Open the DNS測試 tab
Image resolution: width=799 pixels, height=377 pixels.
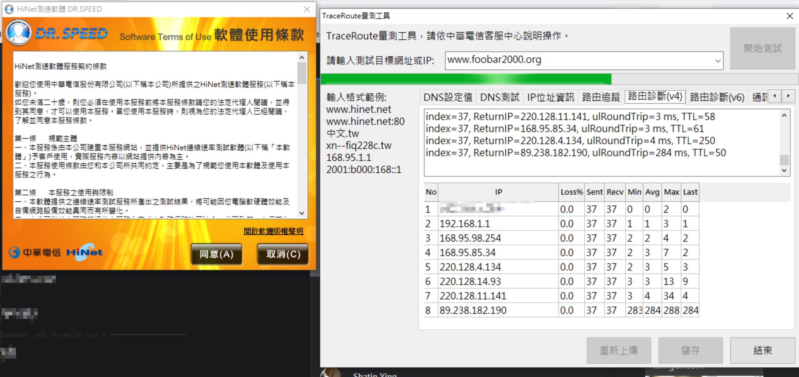tap(499, 97)
